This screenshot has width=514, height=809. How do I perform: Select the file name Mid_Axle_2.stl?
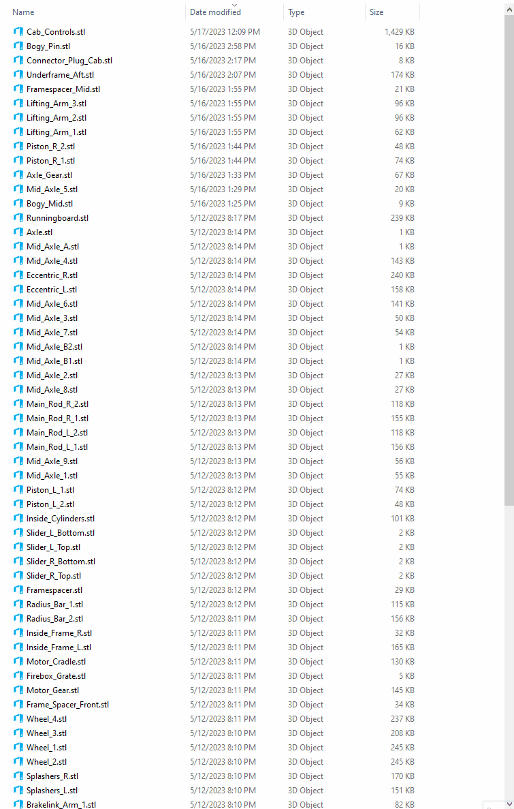(52, 375)
